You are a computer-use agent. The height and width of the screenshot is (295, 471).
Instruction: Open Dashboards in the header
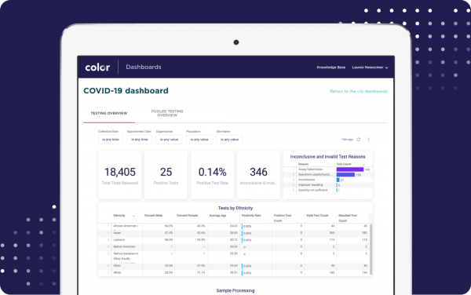coord(144,67)
